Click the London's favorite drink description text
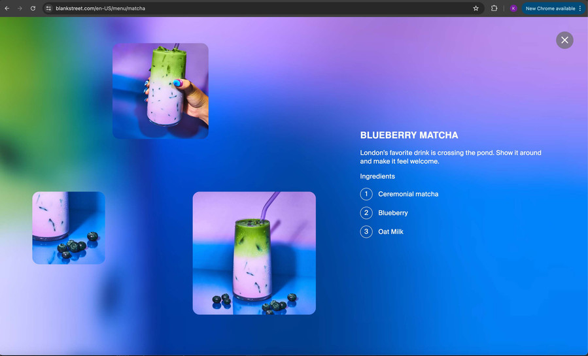 coord(451,157)
